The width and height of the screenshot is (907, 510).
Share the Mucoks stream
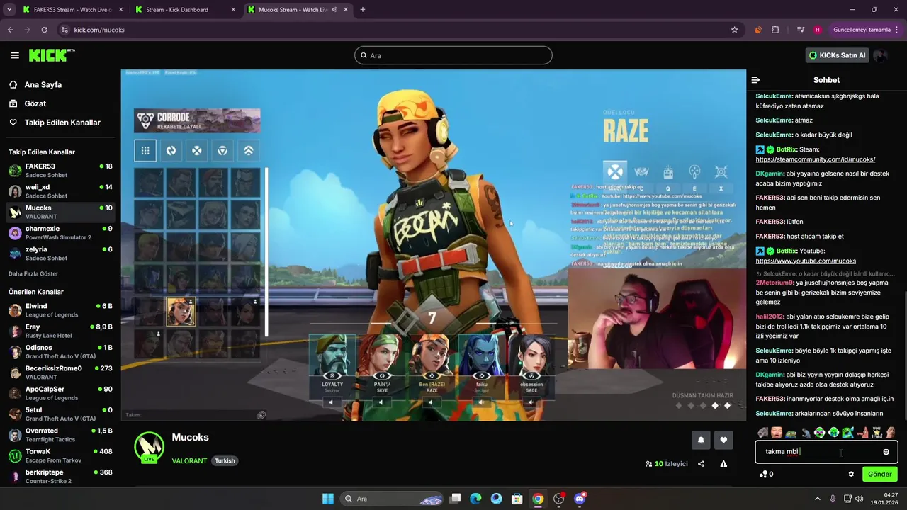pyautogui.click(x=701, y=464)
